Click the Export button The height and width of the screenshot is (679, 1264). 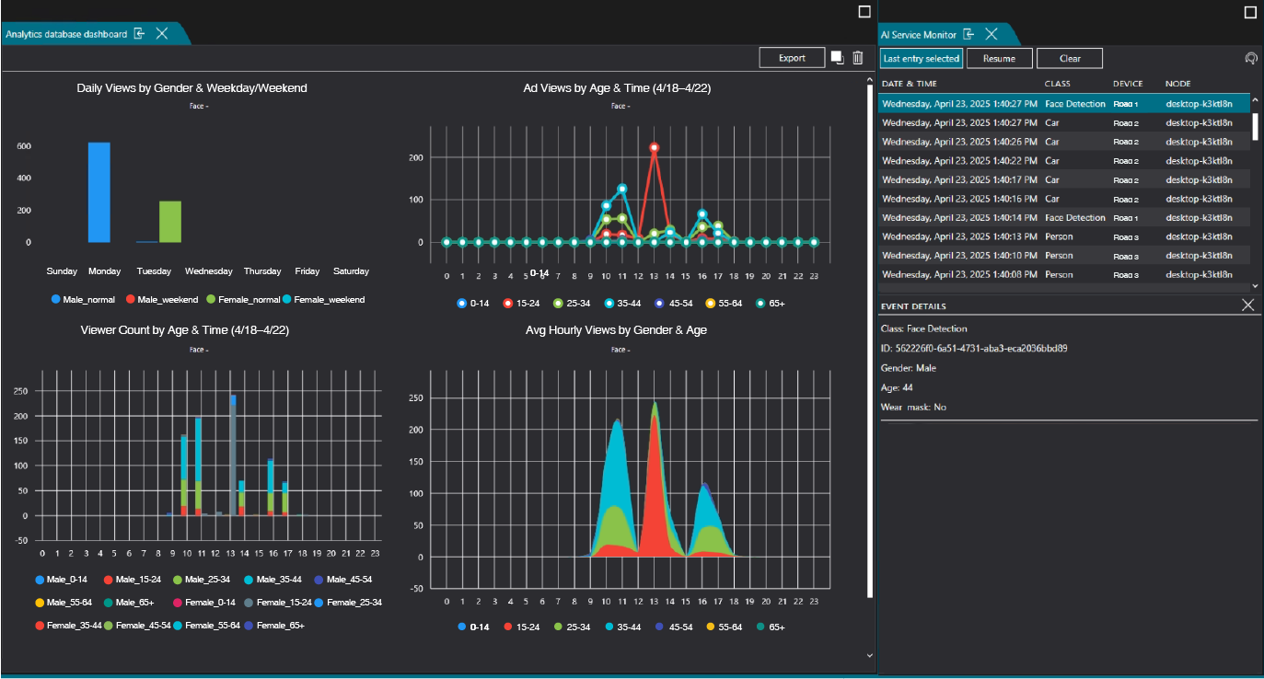click(792, 58)
